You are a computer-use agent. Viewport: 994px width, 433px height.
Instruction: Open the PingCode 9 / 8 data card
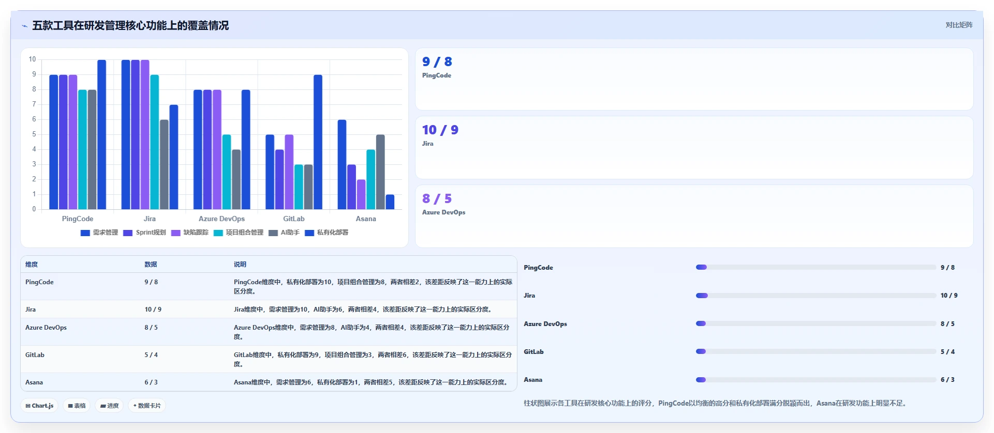coord(694,79)
